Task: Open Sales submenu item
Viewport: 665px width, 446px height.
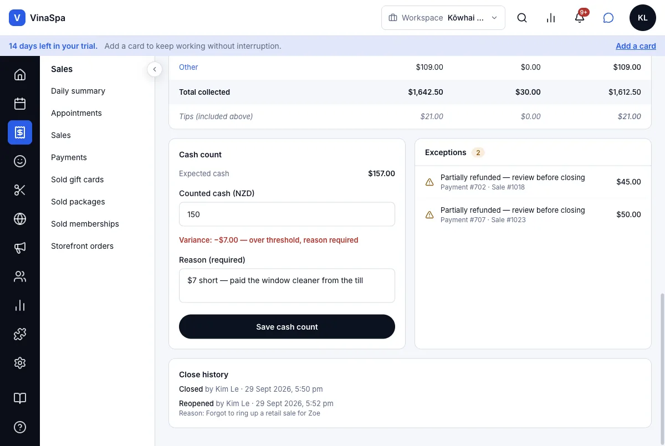Action: pyautogui.click(x=61, y=135)
